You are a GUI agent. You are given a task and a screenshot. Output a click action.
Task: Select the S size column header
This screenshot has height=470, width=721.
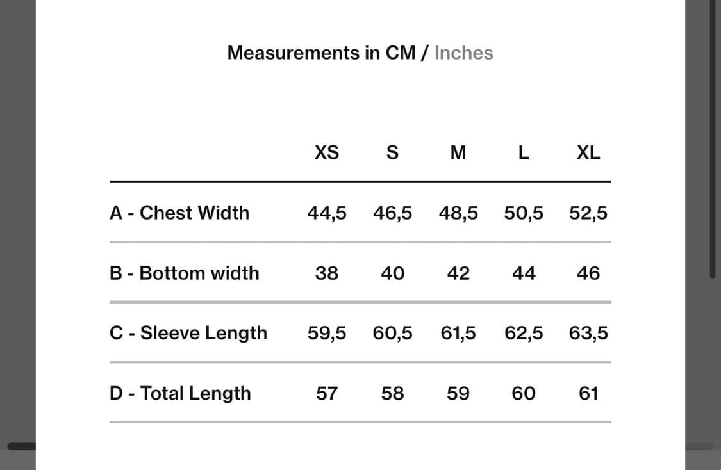(x=393, y=152)
